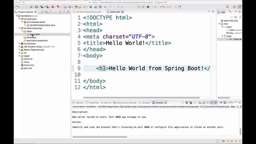This screenshot has width=256, height=144.
Task: Click Remove Launch X icon in Console toolbar
Action: click(x=187, y=103)
